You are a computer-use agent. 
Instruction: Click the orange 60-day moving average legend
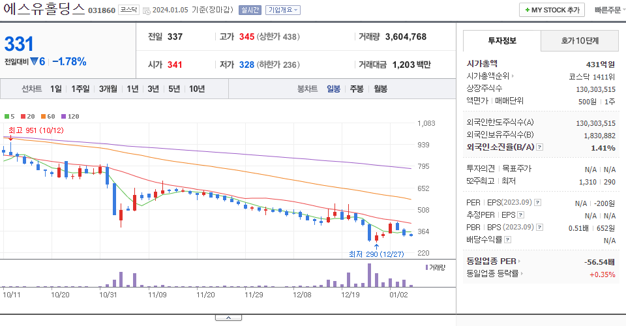coord(48,117)
